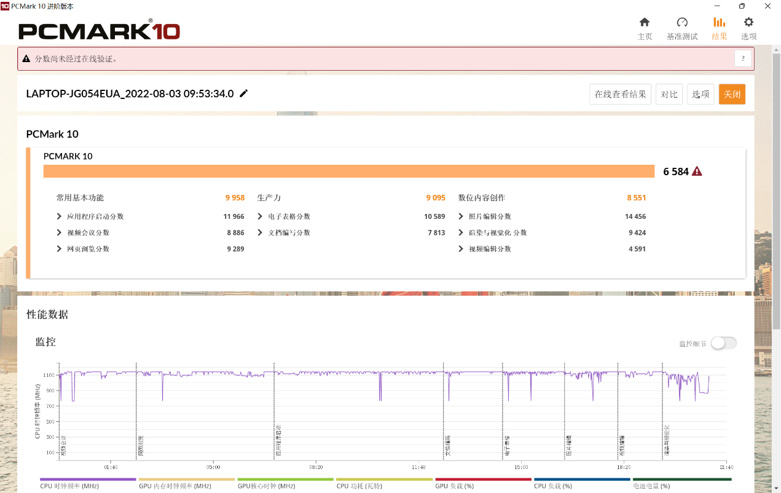Click the 网页浏览 marker in monitoring chart
The width and height of the screenshot is (781, 493).
point(141,446)
